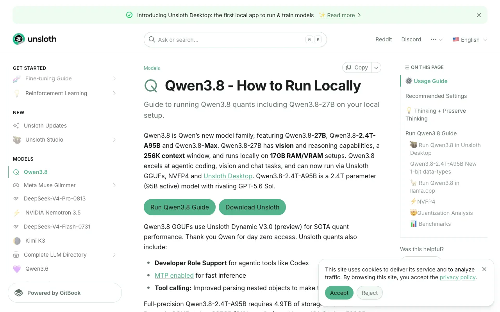Click the Meta Muse Glimmer infinity icon
Image resolution: width=500 pixels, height=312 pixels.
(x=16, y=185)
